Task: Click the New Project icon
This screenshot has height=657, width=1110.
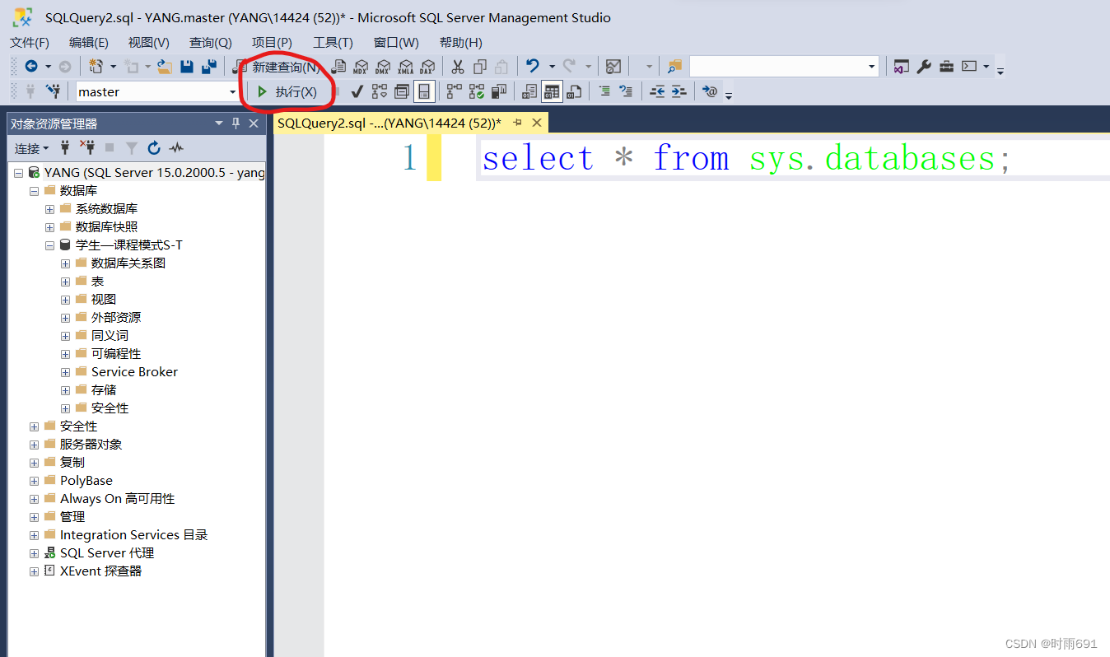Action: coord(96,67)
